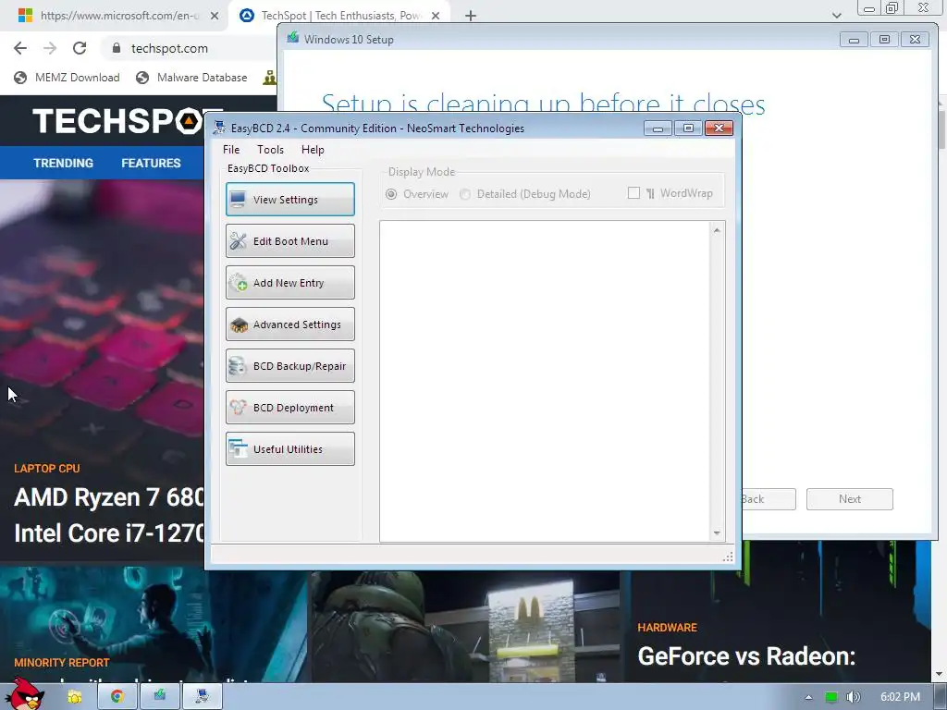
Task: Click the Windows 10 Setup title icon
Action: tap(293, 38)
